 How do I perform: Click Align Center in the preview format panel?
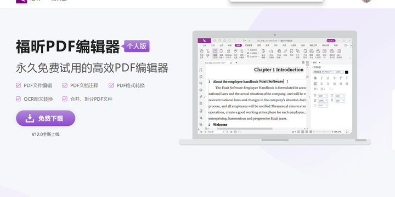321,84
